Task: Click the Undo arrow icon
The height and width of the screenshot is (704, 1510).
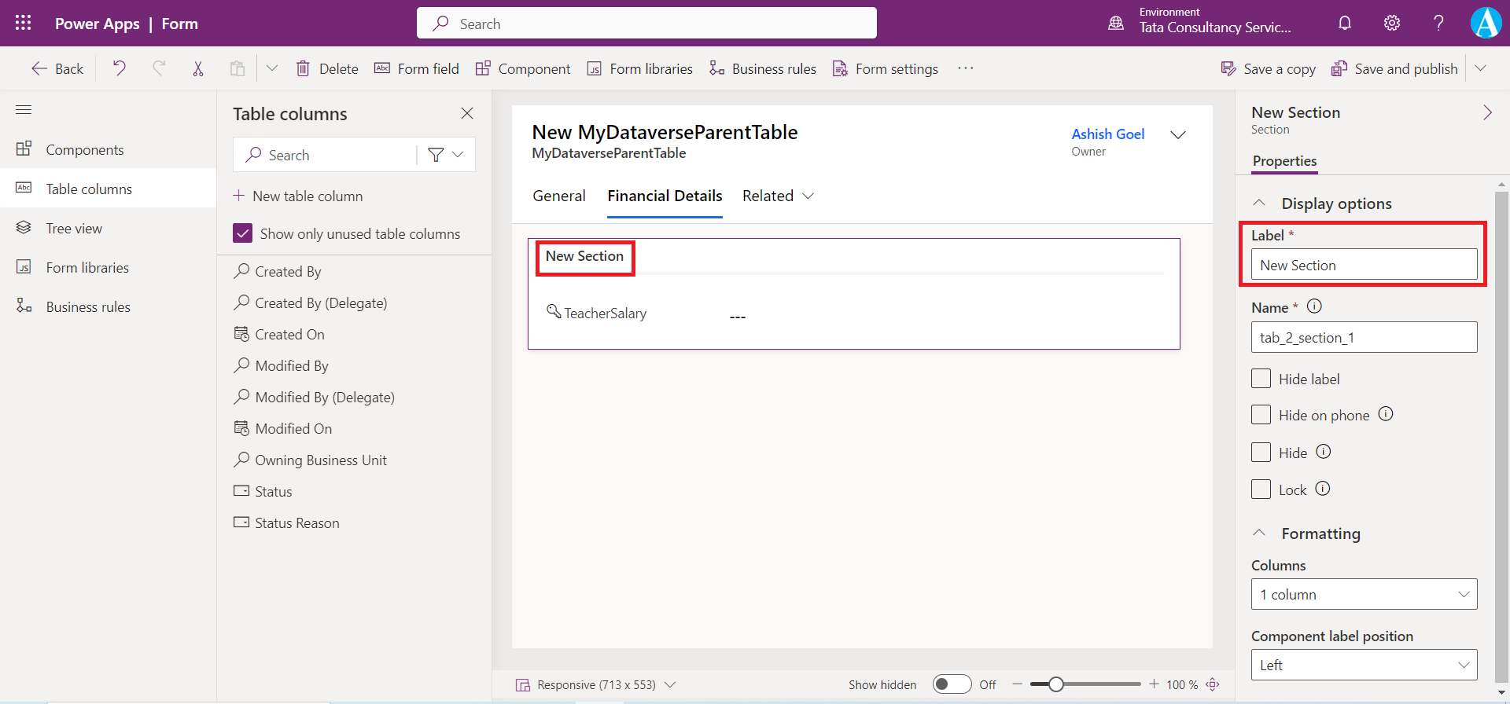Action: click(x=119, y=68)
